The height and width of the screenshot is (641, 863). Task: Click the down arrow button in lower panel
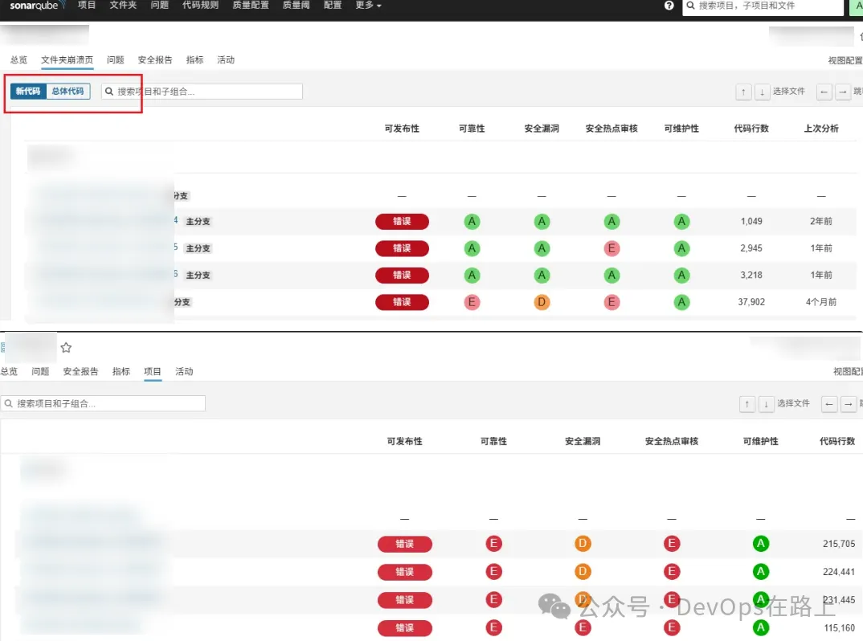click(766, 404)
